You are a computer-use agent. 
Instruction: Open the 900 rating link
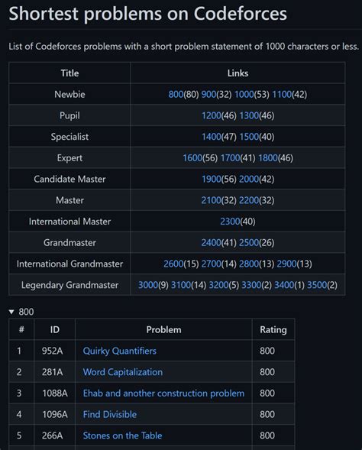pyautogui.click(x=208, y=95)
